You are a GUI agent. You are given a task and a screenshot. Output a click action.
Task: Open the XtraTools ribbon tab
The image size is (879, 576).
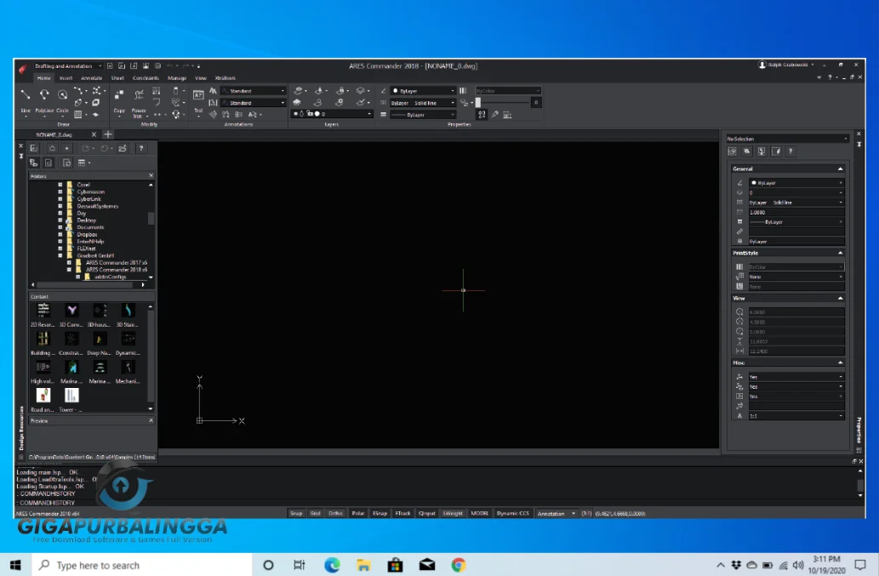[x=225, y=77]
